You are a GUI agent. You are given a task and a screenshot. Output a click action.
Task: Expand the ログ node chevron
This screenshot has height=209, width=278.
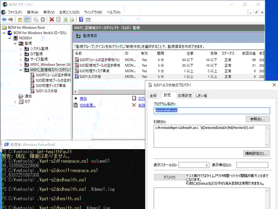click(x=15, y=102)
